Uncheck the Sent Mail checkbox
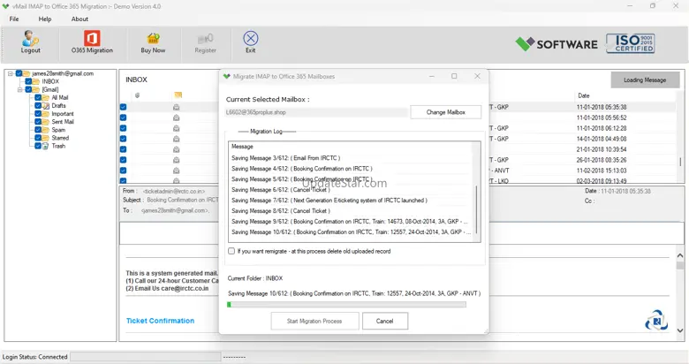 click(38, 122)
